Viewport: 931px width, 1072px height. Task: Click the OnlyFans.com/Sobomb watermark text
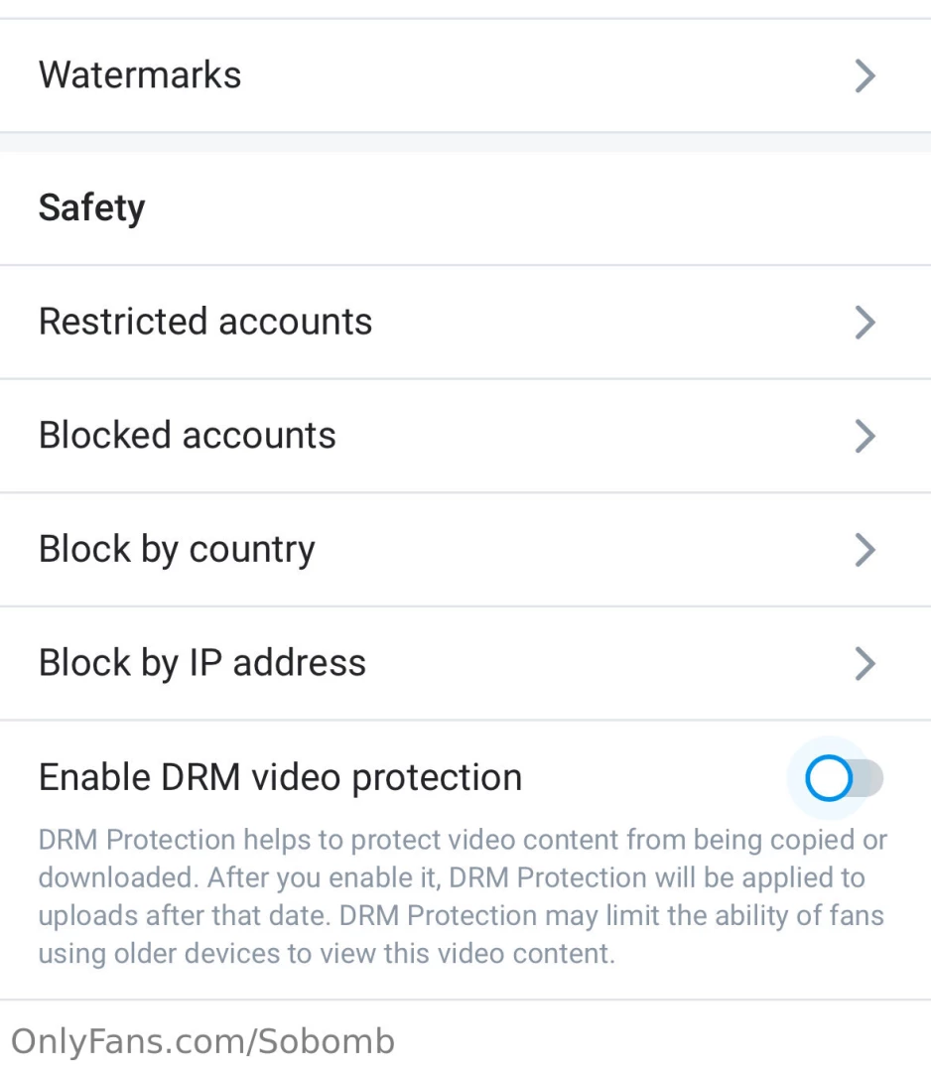click(x=202, y=1041)
